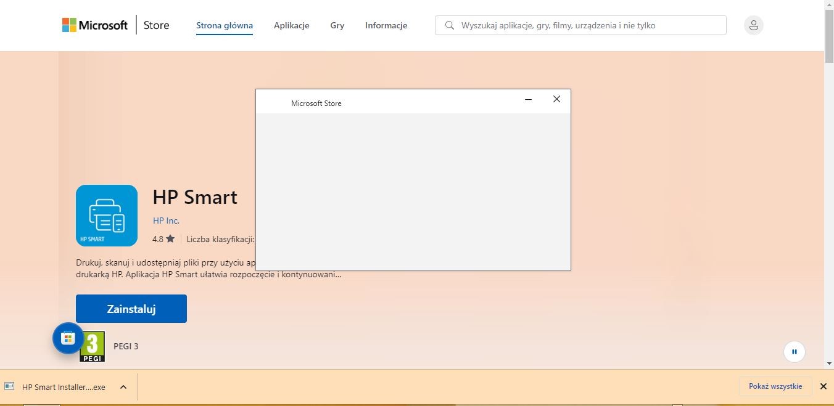Focus the Wyszukaj aplikacje search field

coord(580,25)
